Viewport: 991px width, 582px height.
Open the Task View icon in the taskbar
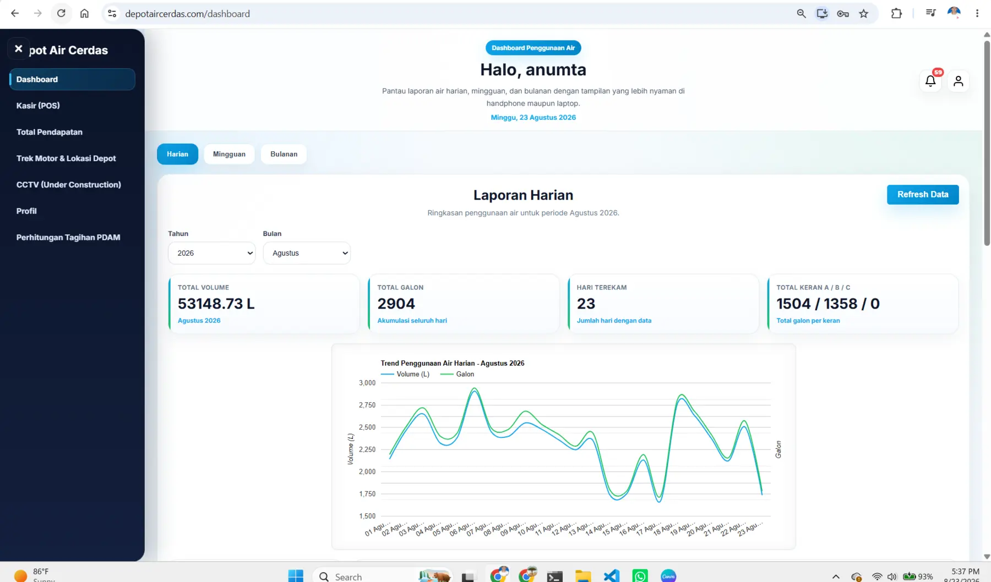tap(468, 576)
